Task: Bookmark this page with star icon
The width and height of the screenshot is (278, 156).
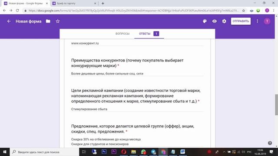Action: 243,10
